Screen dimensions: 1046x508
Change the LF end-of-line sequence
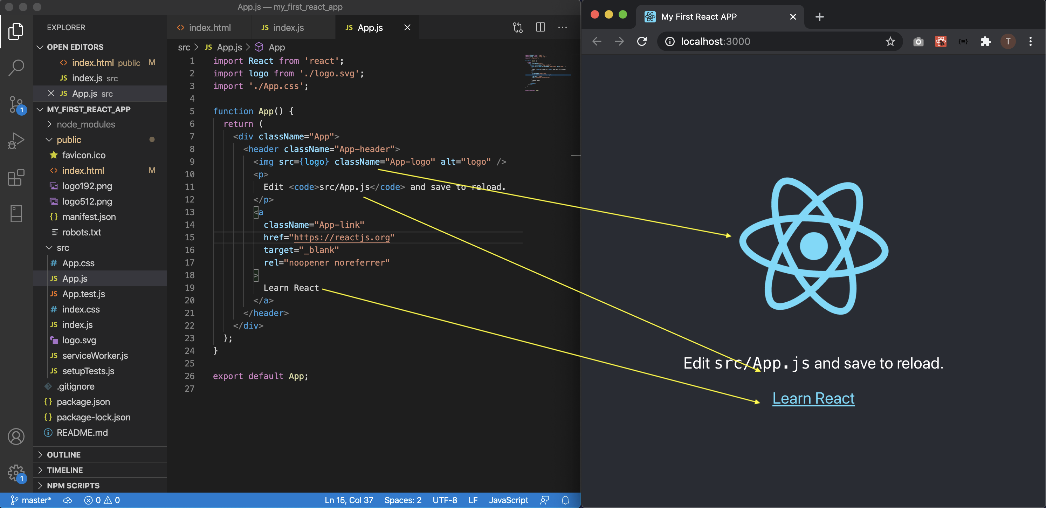point(473,500)
